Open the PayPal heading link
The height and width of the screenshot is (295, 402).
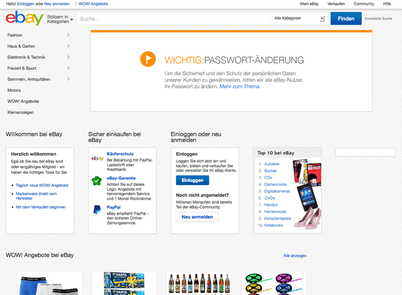pyautogui.click(x=114, y=207)
